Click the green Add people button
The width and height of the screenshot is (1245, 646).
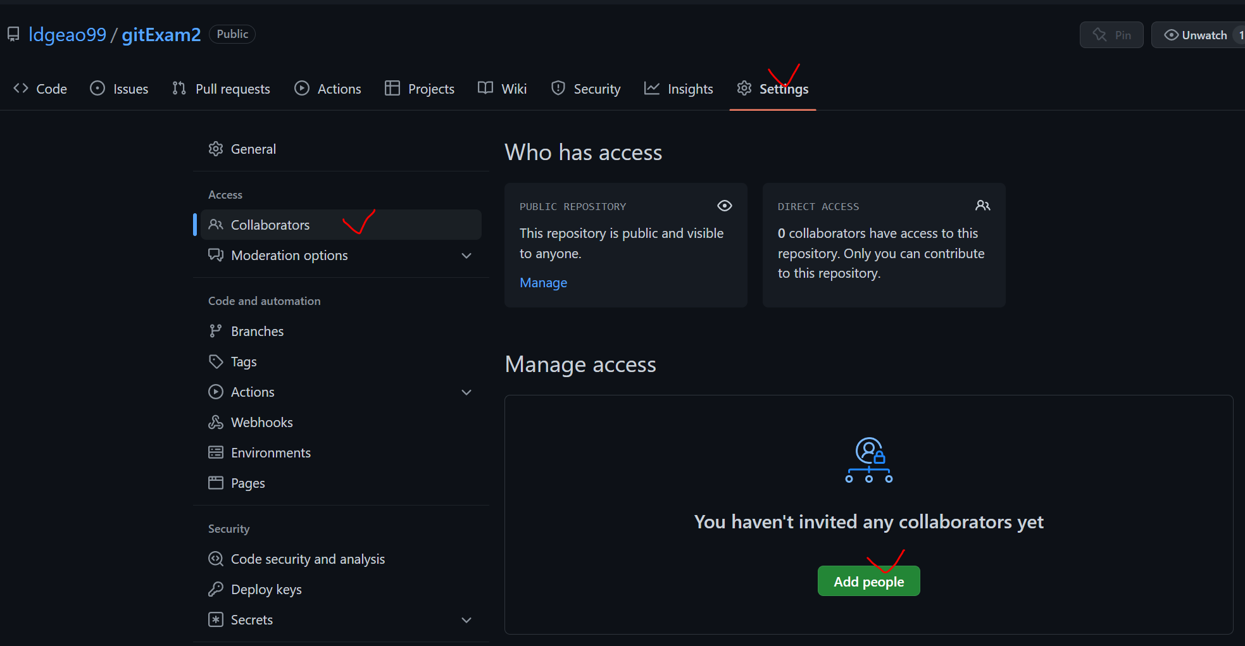868,581
